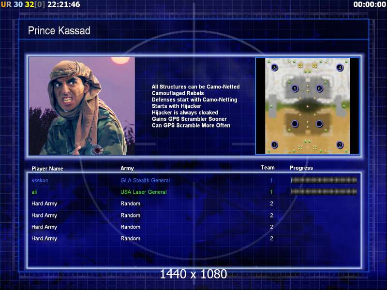The width and height of the screenshot is (387, 290).
Task: Click ksskos loading progress bar
Action: click(x=324, y=180)
